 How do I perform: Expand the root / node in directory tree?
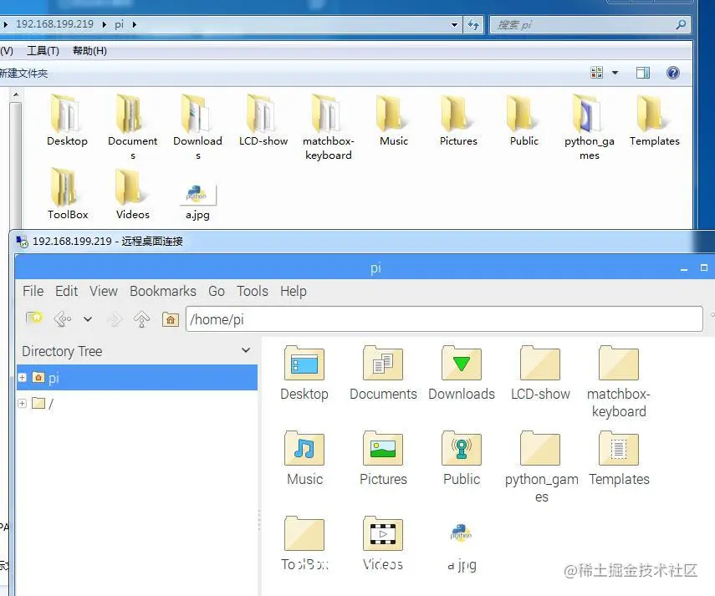(22, 403)
